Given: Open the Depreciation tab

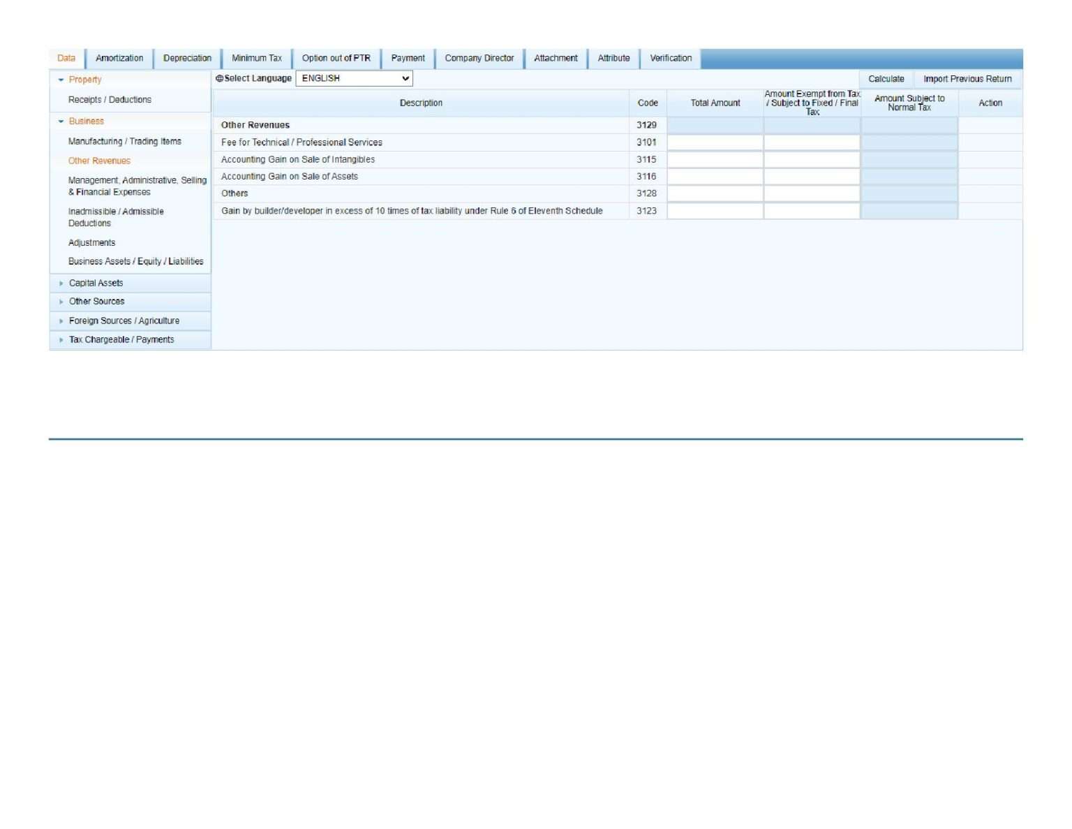Looking at the screenshot, I should click(187, 59).
